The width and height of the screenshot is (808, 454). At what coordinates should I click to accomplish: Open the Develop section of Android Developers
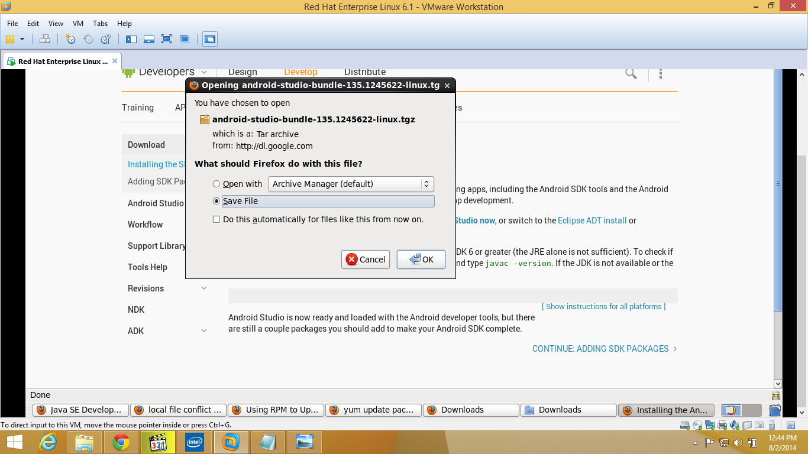(x=300, y=72)
